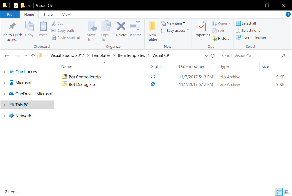Open the New item dropdown
The image size is (292, 196).
[x=173, y=23]
